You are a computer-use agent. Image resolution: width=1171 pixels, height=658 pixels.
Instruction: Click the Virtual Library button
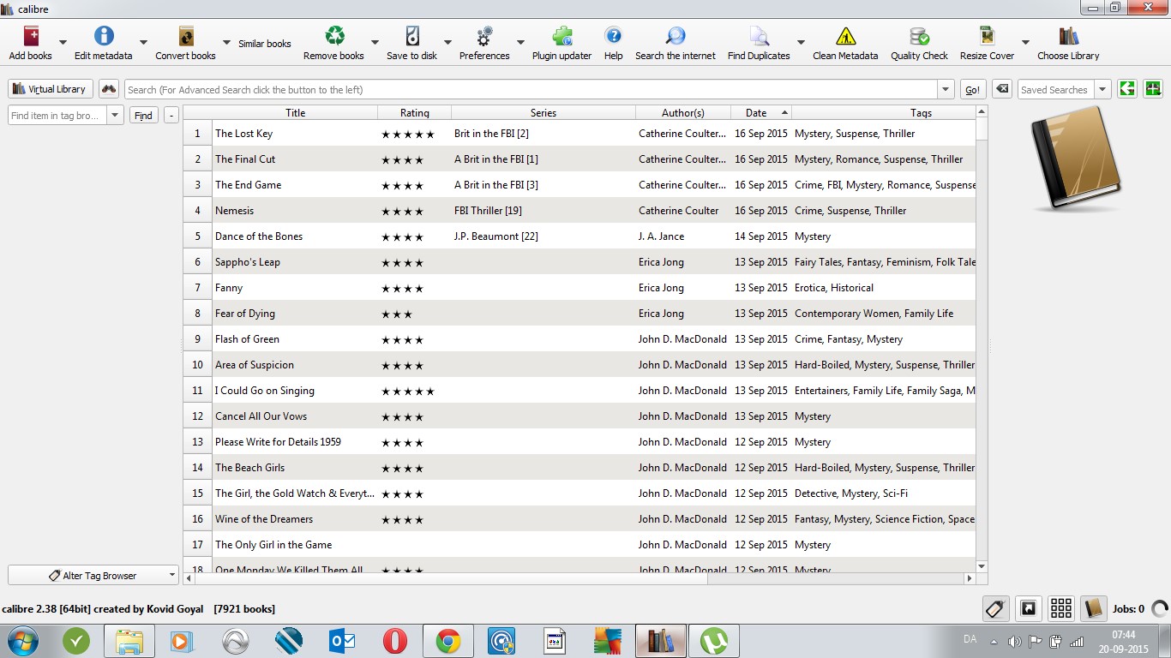[x=51, y=89]
